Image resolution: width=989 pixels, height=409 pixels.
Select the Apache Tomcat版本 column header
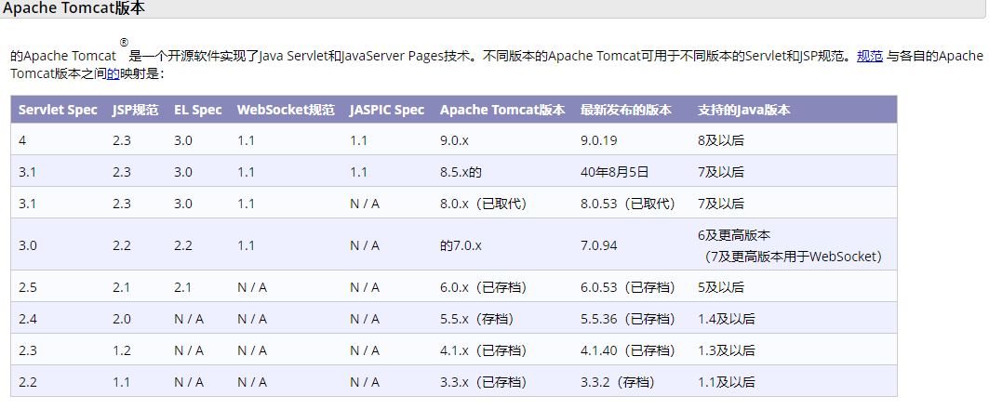502,110
